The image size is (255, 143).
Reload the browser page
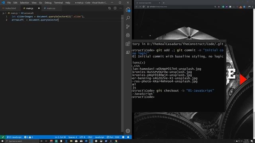[x=143, y=7]
